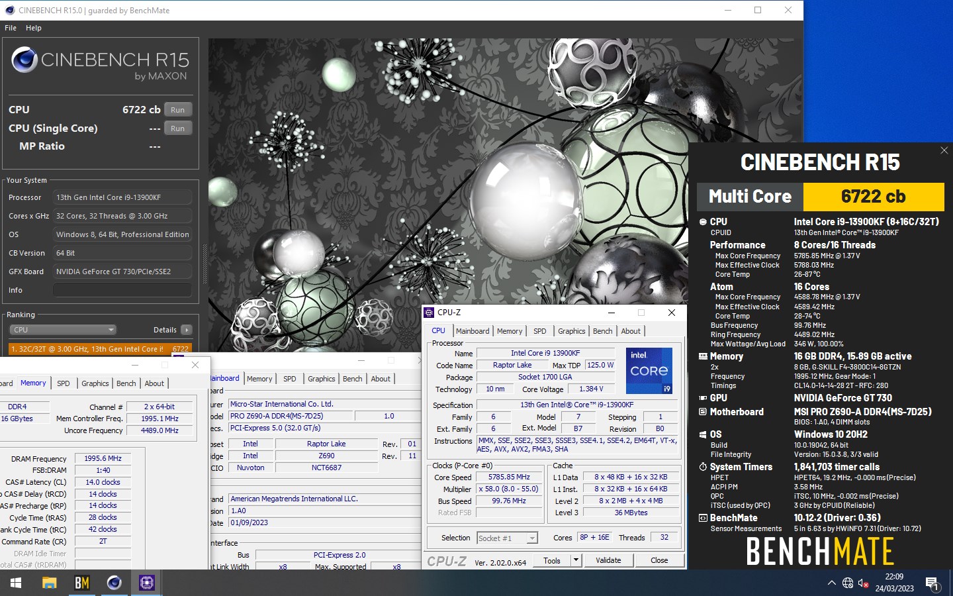953x596 pixels.
Task: Click the Cinebench panel splitter handle
Action: [x=204, y=265]
